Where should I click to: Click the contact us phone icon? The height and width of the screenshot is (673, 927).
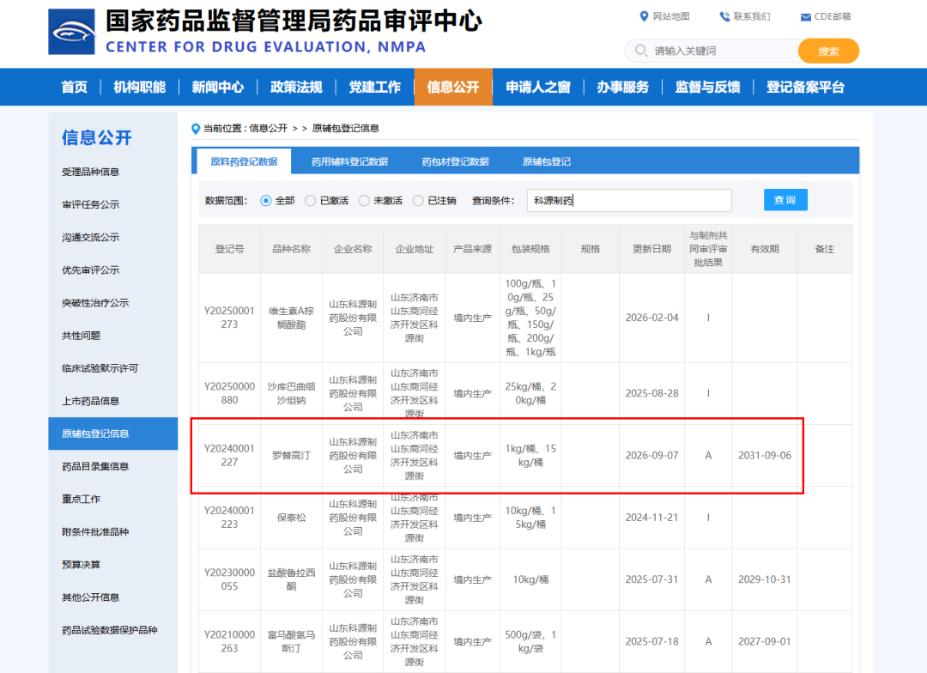[x=724, y=16]
